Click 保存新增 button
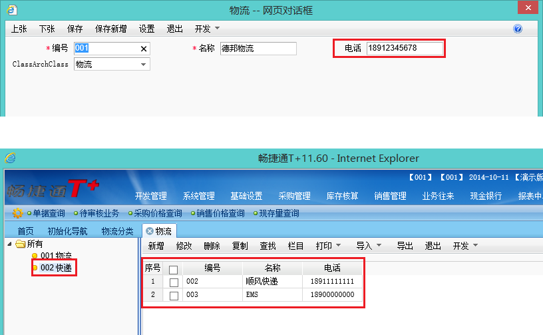This screenshot has height=335, width=543. (x=111, y=29)
